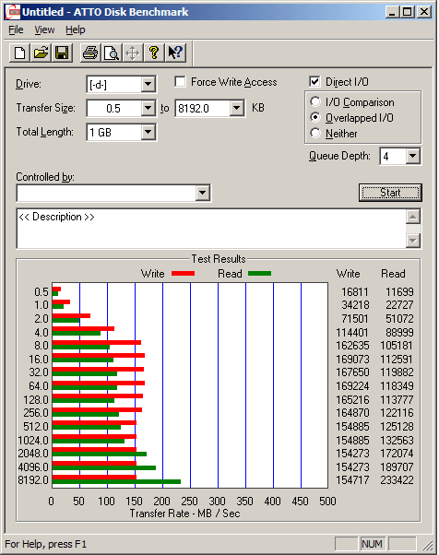The width and height of the screenshot is (439, 555).
Task: Close the ATTO Disk Benchmark window
Action: click(x=424, y=12)
